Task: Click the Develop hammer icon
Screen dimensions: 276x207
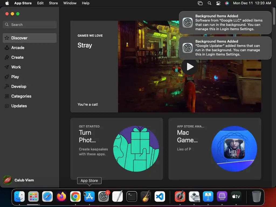Action: click(7, 87)
